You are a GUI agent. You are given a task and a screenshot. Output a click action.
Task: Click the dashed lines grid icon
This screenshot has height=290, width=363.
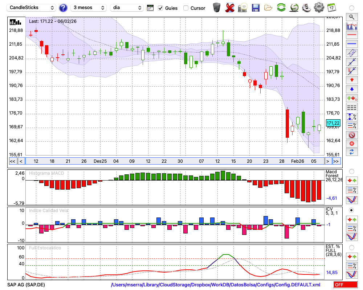click(352, 107)
